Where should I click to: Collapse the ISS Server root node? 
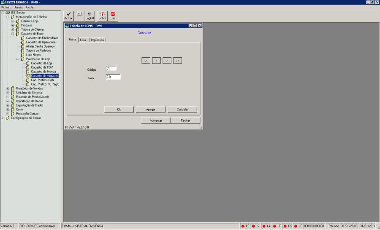(x=3, y=13)
